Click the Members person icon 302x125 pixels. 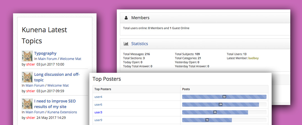pyautogui.click(x=126, y=18)
